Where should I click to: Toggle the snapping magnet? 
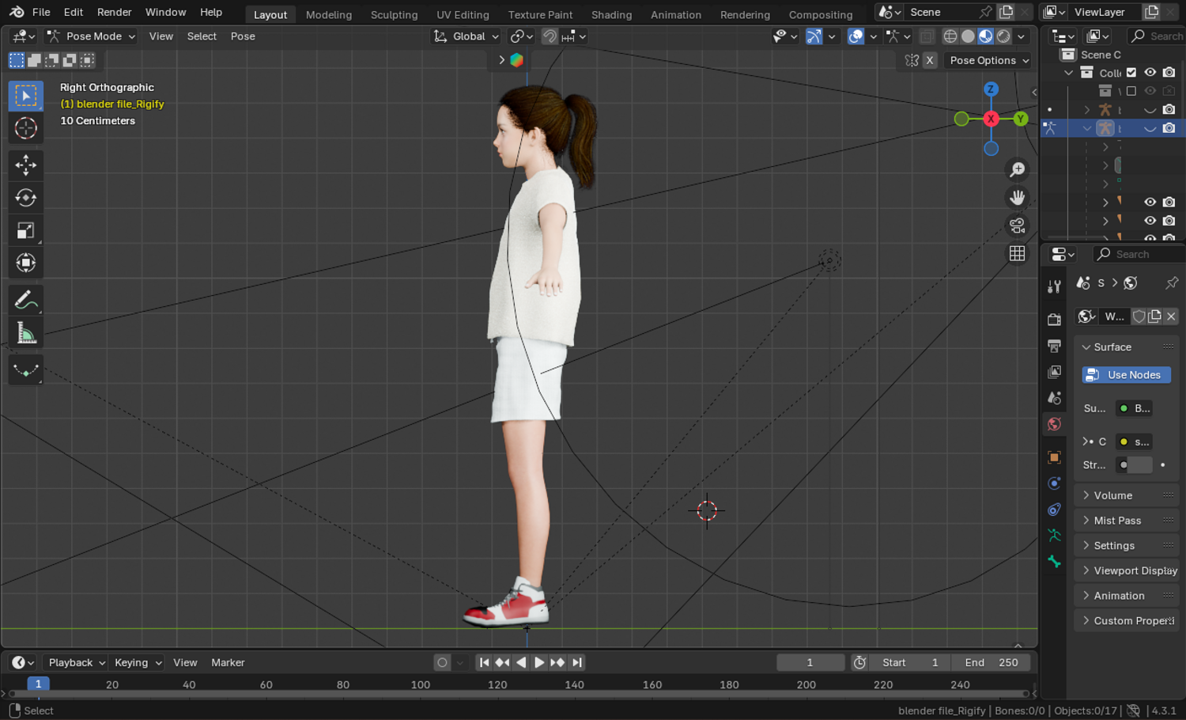coord(550,36)
